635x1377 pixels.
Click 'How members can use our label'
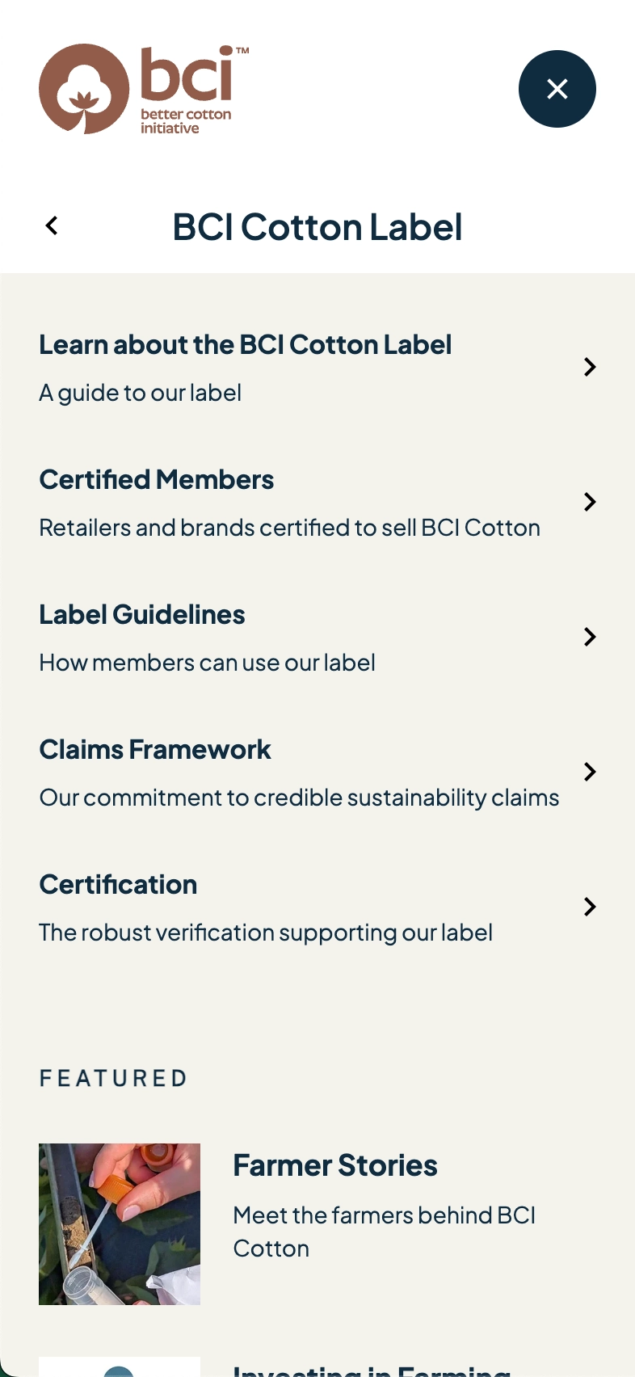click(207, 663)
